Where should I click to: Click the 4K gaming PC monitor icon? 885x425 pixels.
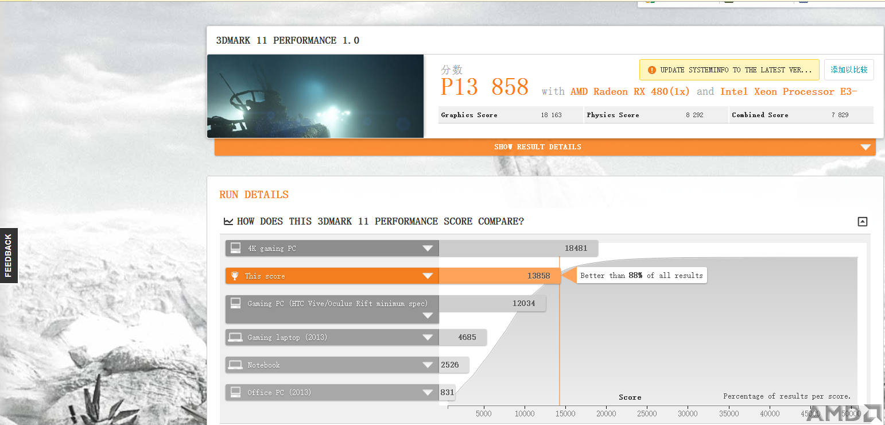(235, 248)
